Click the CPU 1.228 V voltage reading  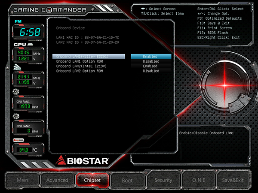coord(24,58)
